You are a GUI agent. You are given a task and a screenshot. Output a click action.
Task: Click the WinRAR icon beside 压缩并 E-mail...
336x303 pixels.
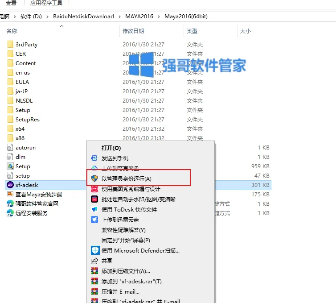(94, 291)
